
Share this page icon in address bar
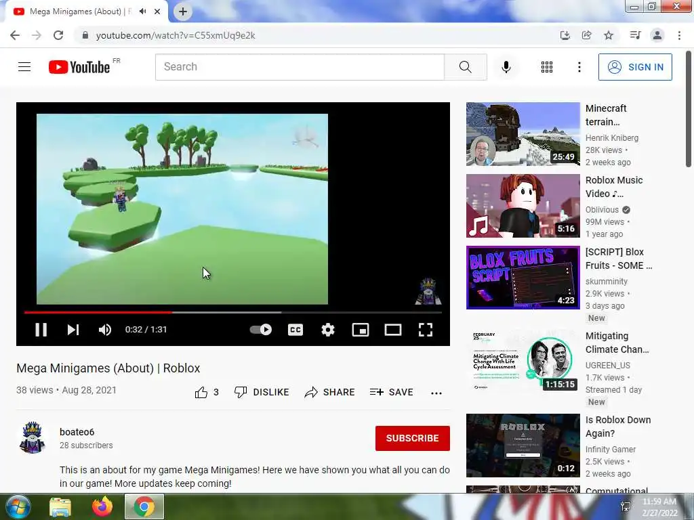pos(586,35)
